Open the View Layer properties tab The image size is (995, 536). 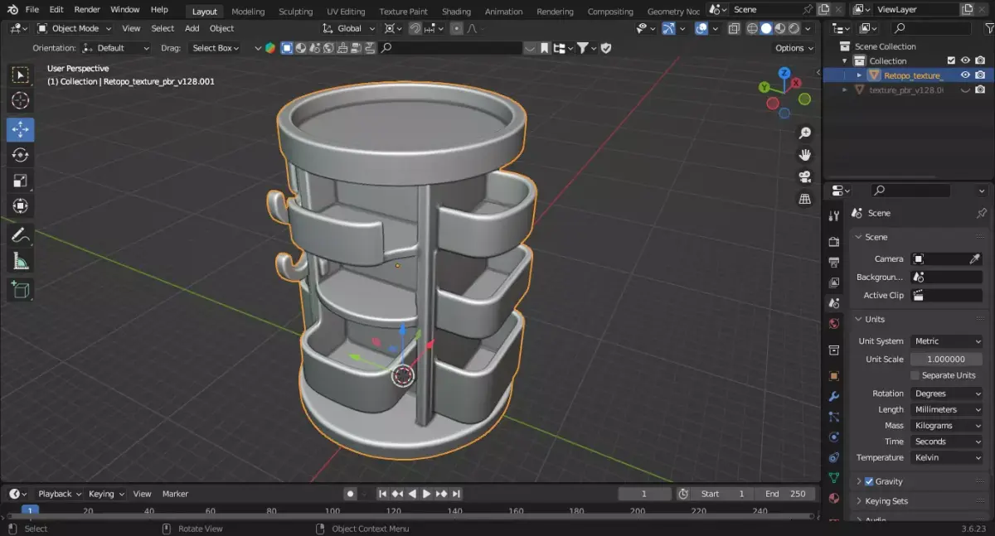click(834, 282)
